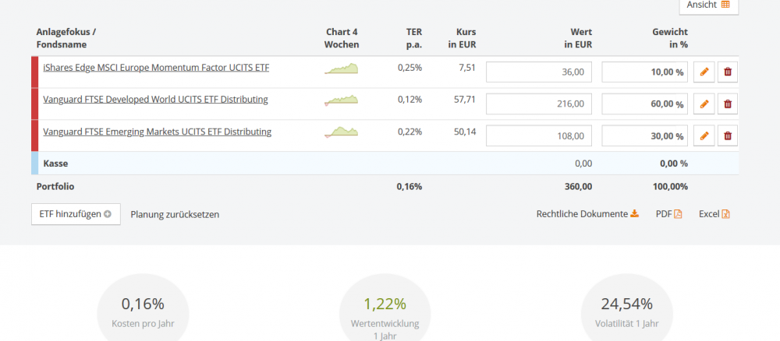Viewport: 780px width, 341px height.
Task: Open the Ansicht view options
Action: click(708, 5)
